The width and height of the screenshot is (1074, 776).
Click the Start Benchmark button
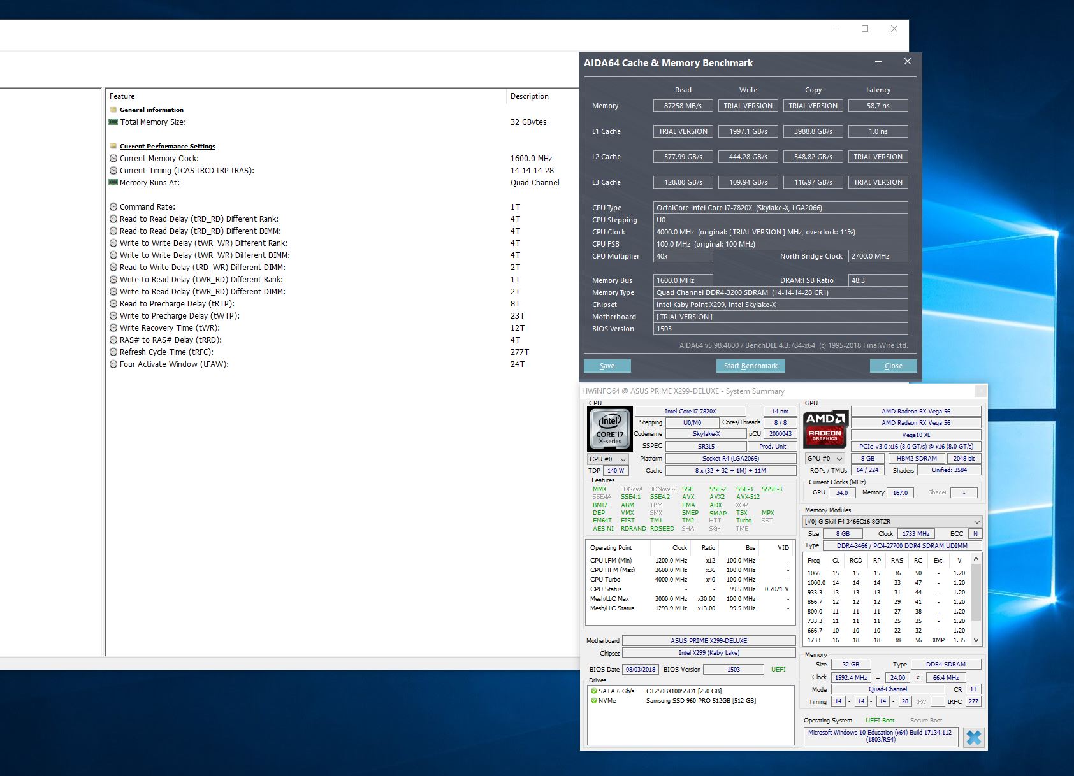[750, 366]
